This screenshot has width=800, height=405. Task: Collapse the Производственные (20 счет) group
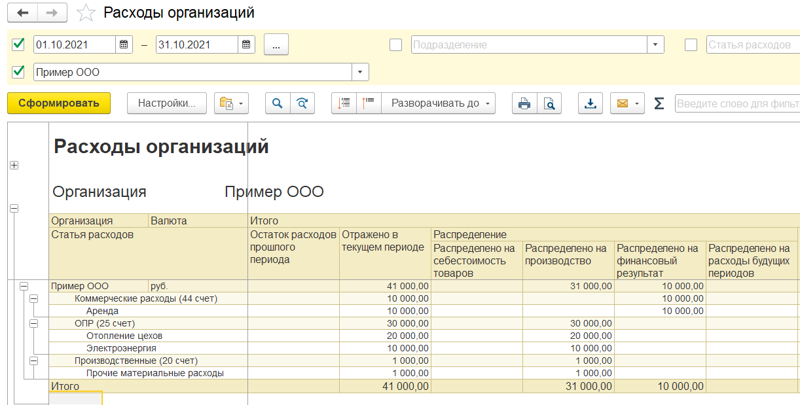pyautogui.click(x=34, y=361)
